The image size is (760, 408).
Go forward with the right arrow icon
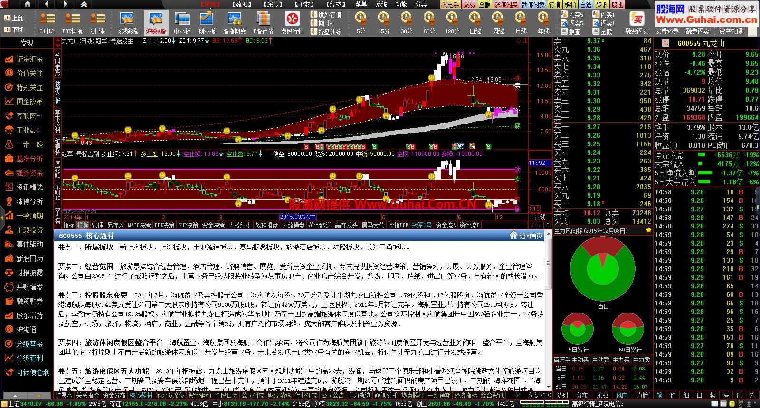click(x=65, y=4)
